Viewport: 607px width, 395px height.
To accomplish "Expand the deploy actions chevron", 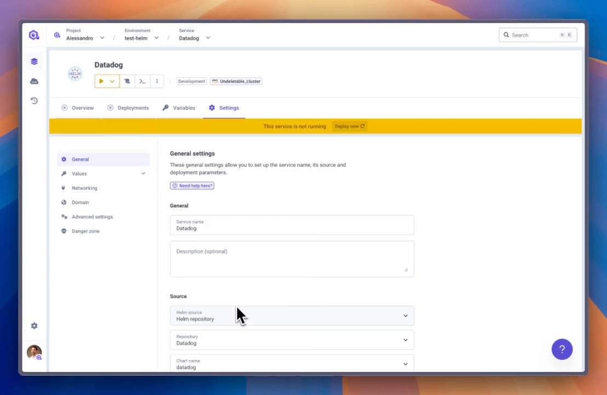I will pos(112,81).
